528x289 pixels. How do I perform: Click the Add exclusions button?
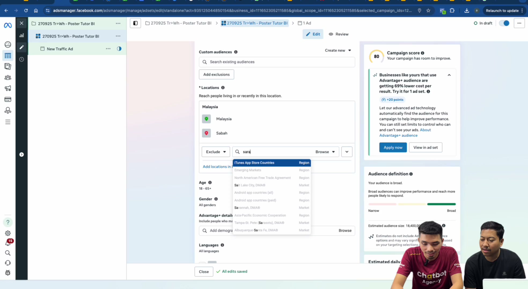tap(216, 74)
